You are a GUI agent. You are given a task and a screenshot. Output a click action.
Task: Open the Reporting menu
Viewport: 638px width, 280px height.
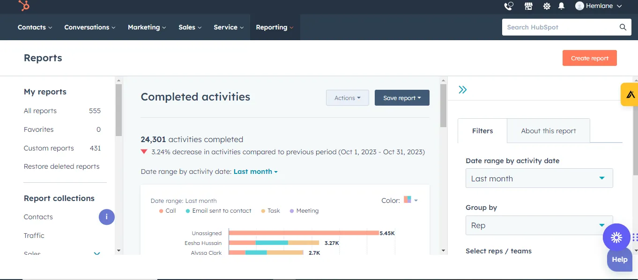tap(274, 27)
